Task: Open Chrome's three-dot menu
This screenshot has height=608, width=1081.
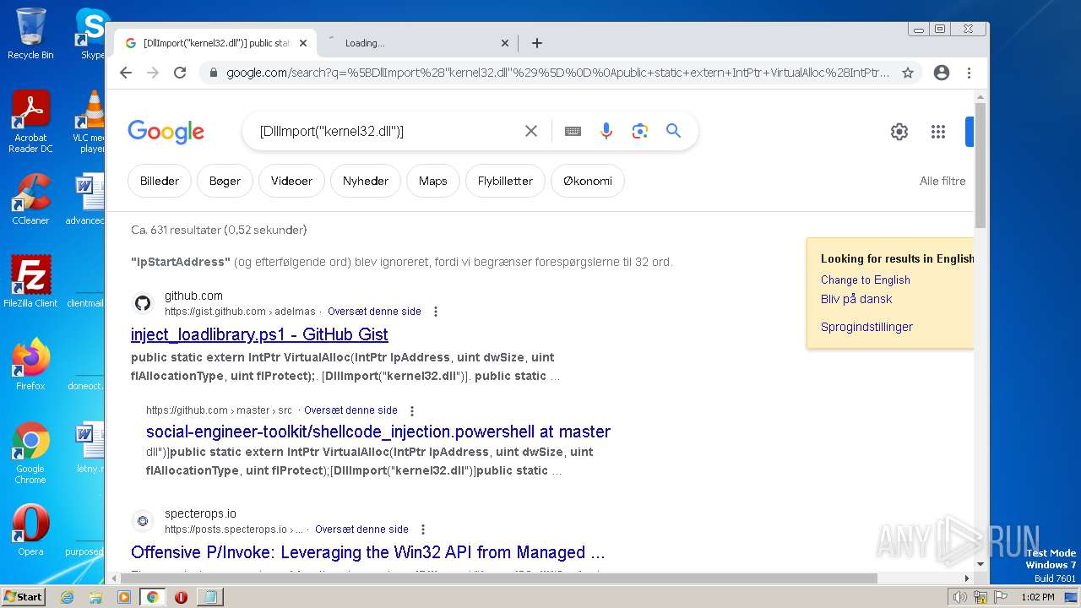Action: [x=969, y=73]
